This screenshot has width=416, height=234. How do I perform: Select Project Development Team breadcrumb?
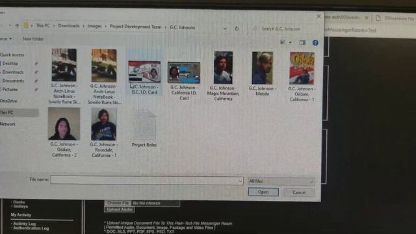point(136,27)
